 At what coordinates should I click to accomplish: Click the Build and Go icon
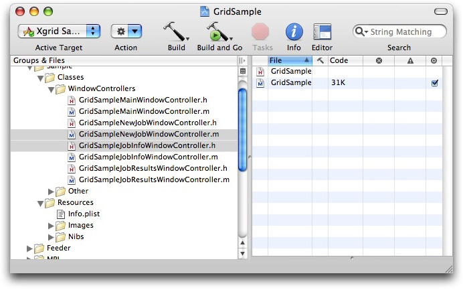tap(217, 31)
